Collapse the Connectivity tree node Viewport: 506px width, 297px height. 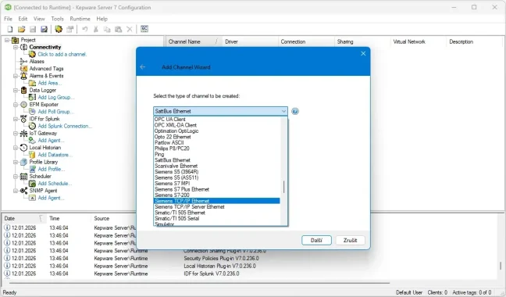coord(16,47)
